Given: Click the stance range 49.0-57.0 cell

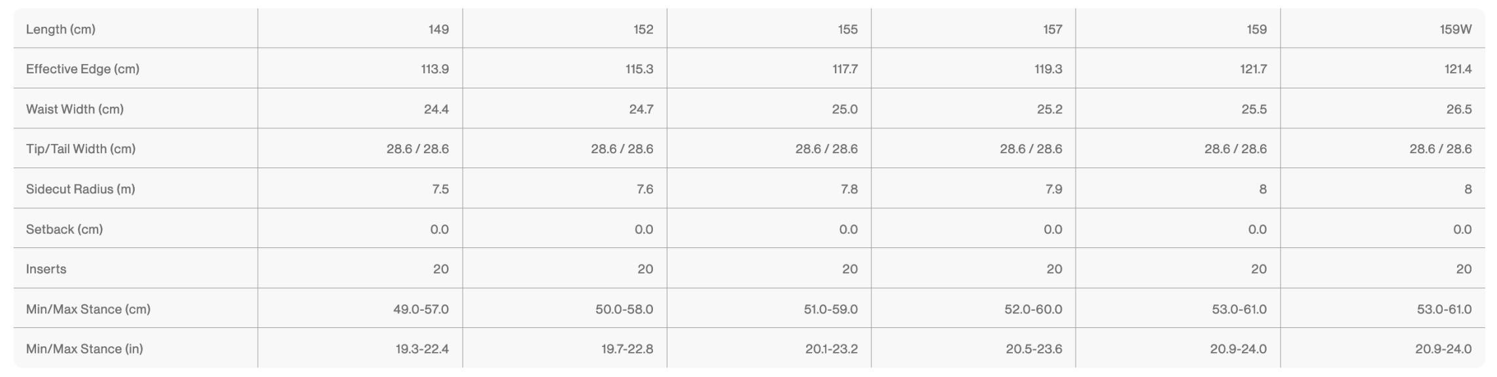Looking at the screenshot, I should (421, 309).
